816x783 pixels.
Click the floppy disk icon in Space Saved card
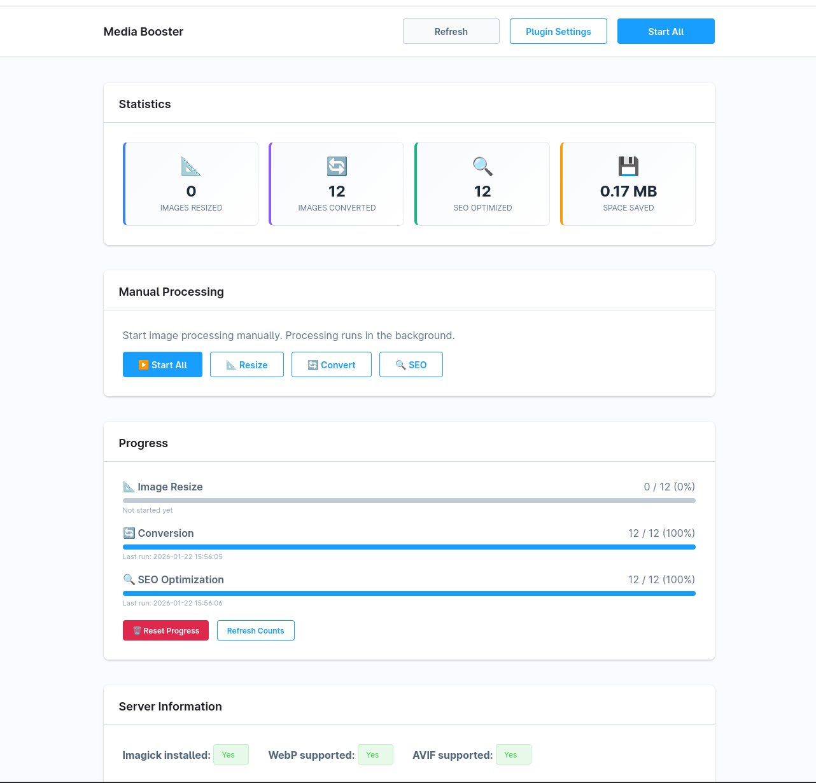628,167
